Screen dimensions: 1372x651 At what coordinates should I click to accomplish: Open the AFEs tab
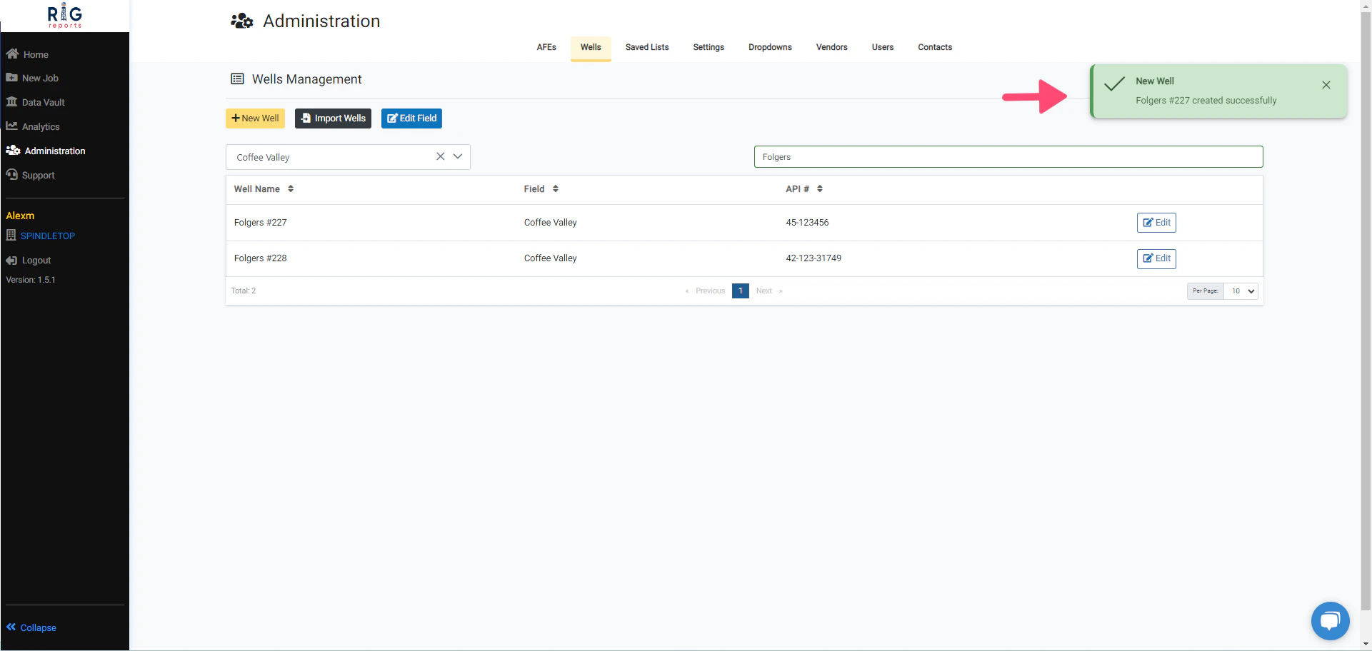click(x=546, y=47)
